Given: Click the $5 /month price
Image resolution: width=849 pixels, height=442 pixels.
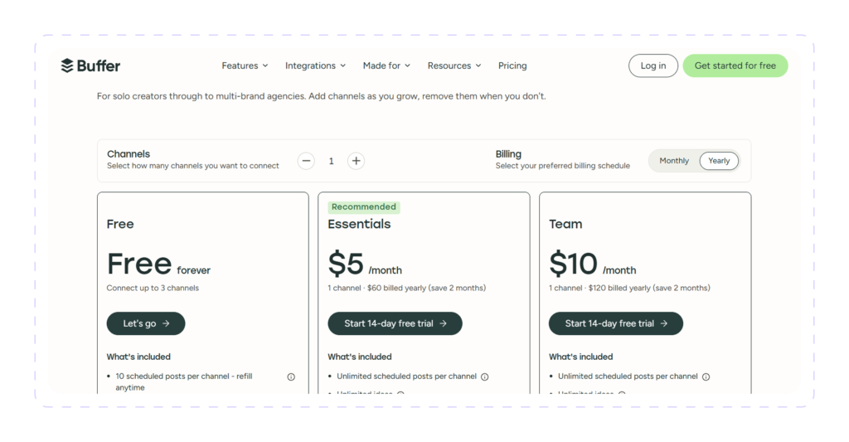Looking at the screenshot, I should [365, 264].
